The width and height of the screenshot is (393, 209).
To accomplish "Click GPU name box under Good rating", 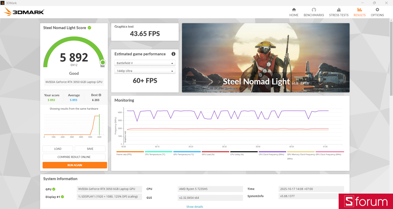I will (74, 82).
